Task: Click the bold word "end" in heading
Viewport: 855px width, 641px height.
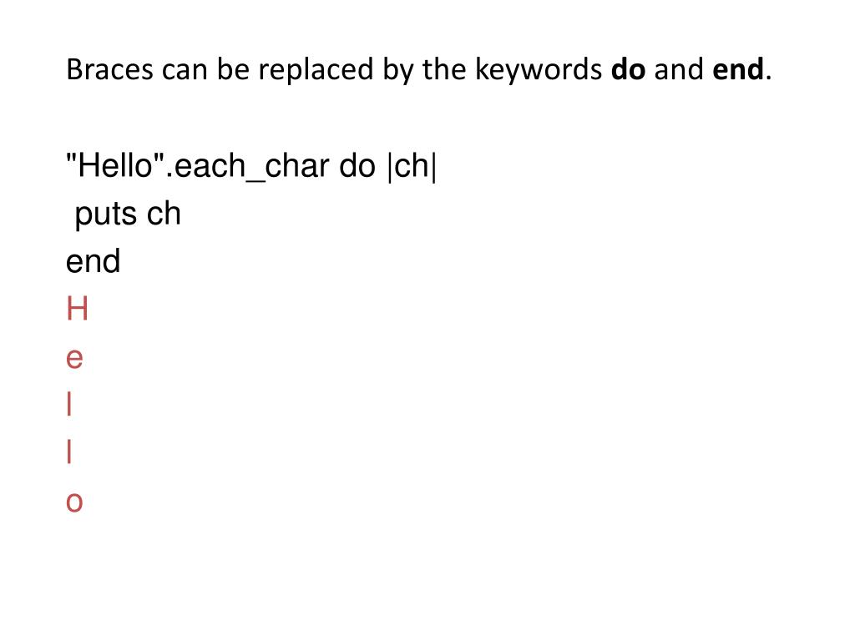Action: [x=738, y=69]
